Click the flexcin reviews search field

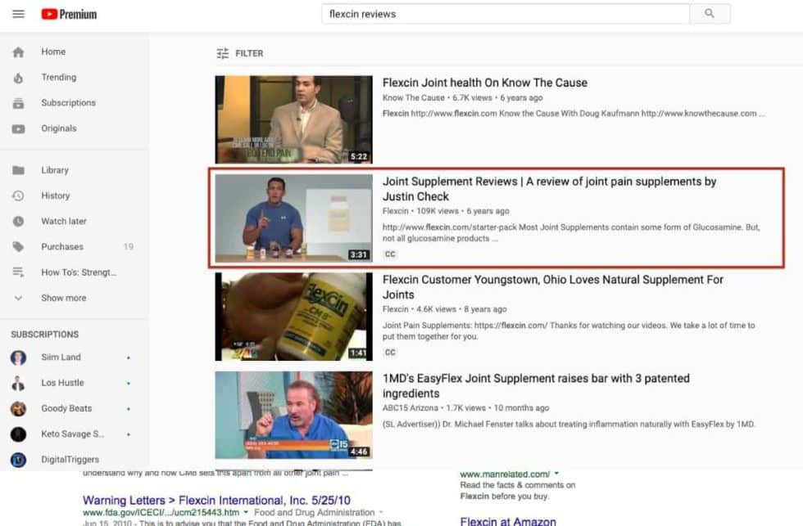pos(506,14)
